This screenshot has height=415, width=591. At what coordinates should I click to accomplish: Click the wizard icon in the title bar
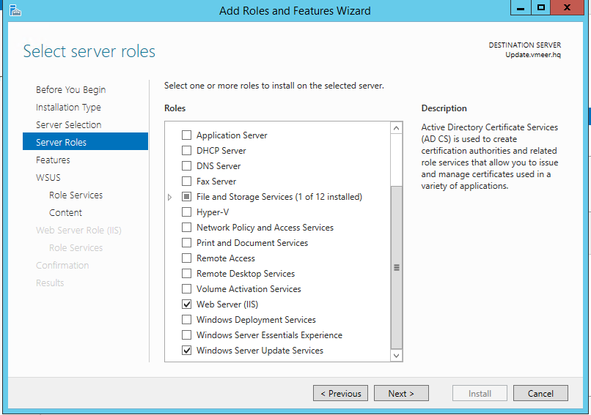tap(15, 10)
